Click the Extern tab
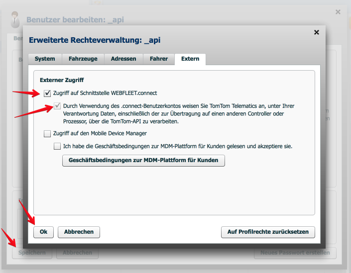 [190, 59]
